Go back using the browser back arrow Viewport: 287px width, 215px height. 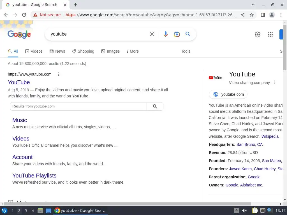pyautogui.click(x=6, y=15)
